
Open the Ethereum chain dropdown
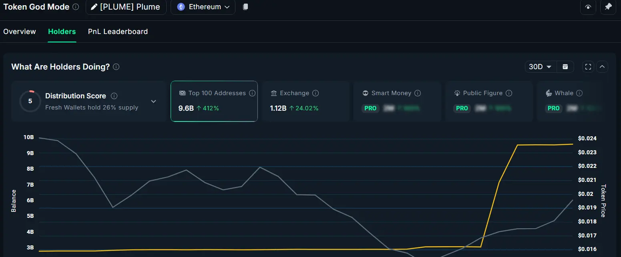(x=203, y=7)
